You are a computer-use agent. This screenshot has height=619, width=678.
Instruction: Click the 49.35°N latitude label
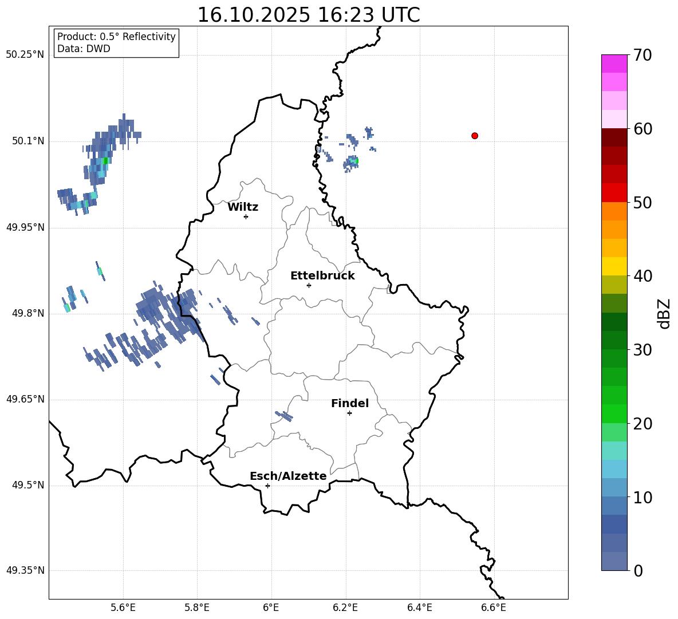(25, 570)
